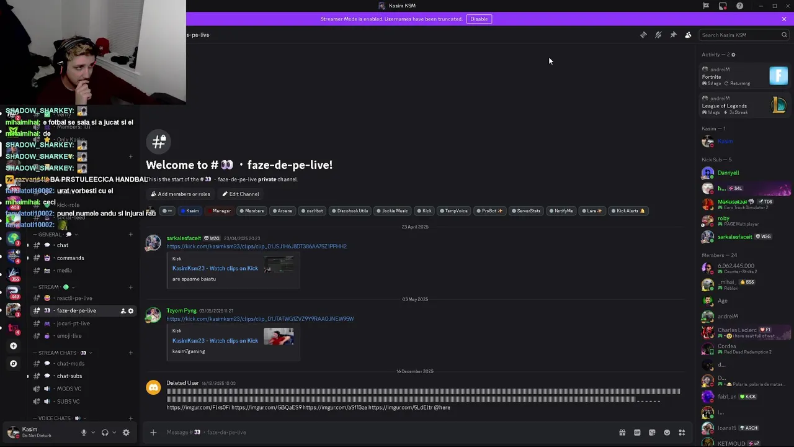Open the Help question mark icon
This screenshot has width=794, height=447.
(739, 6)
